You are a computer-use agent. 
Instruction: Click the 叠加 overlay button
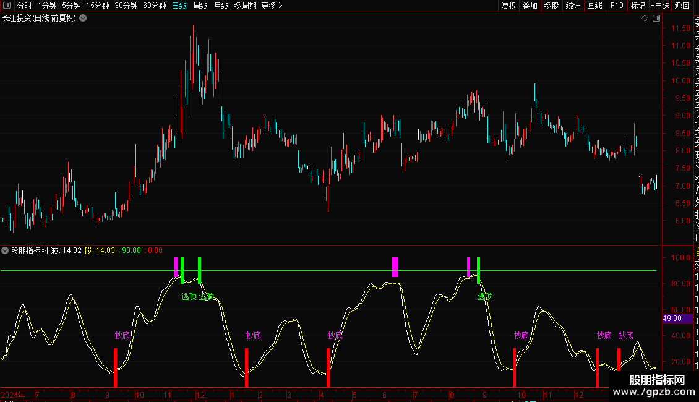pos(530,6)
